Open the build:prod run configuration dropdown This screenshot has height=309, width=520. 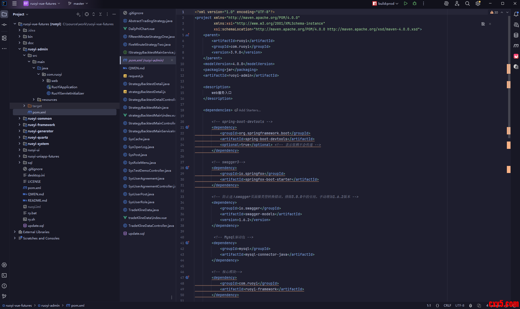[386, 3]
